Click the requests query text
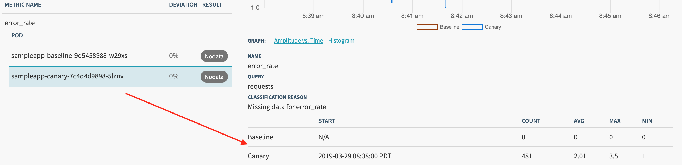 261,86
